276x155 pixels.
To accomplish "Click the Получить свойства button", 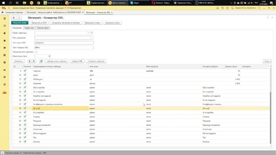I will click(x=96, y=61).
